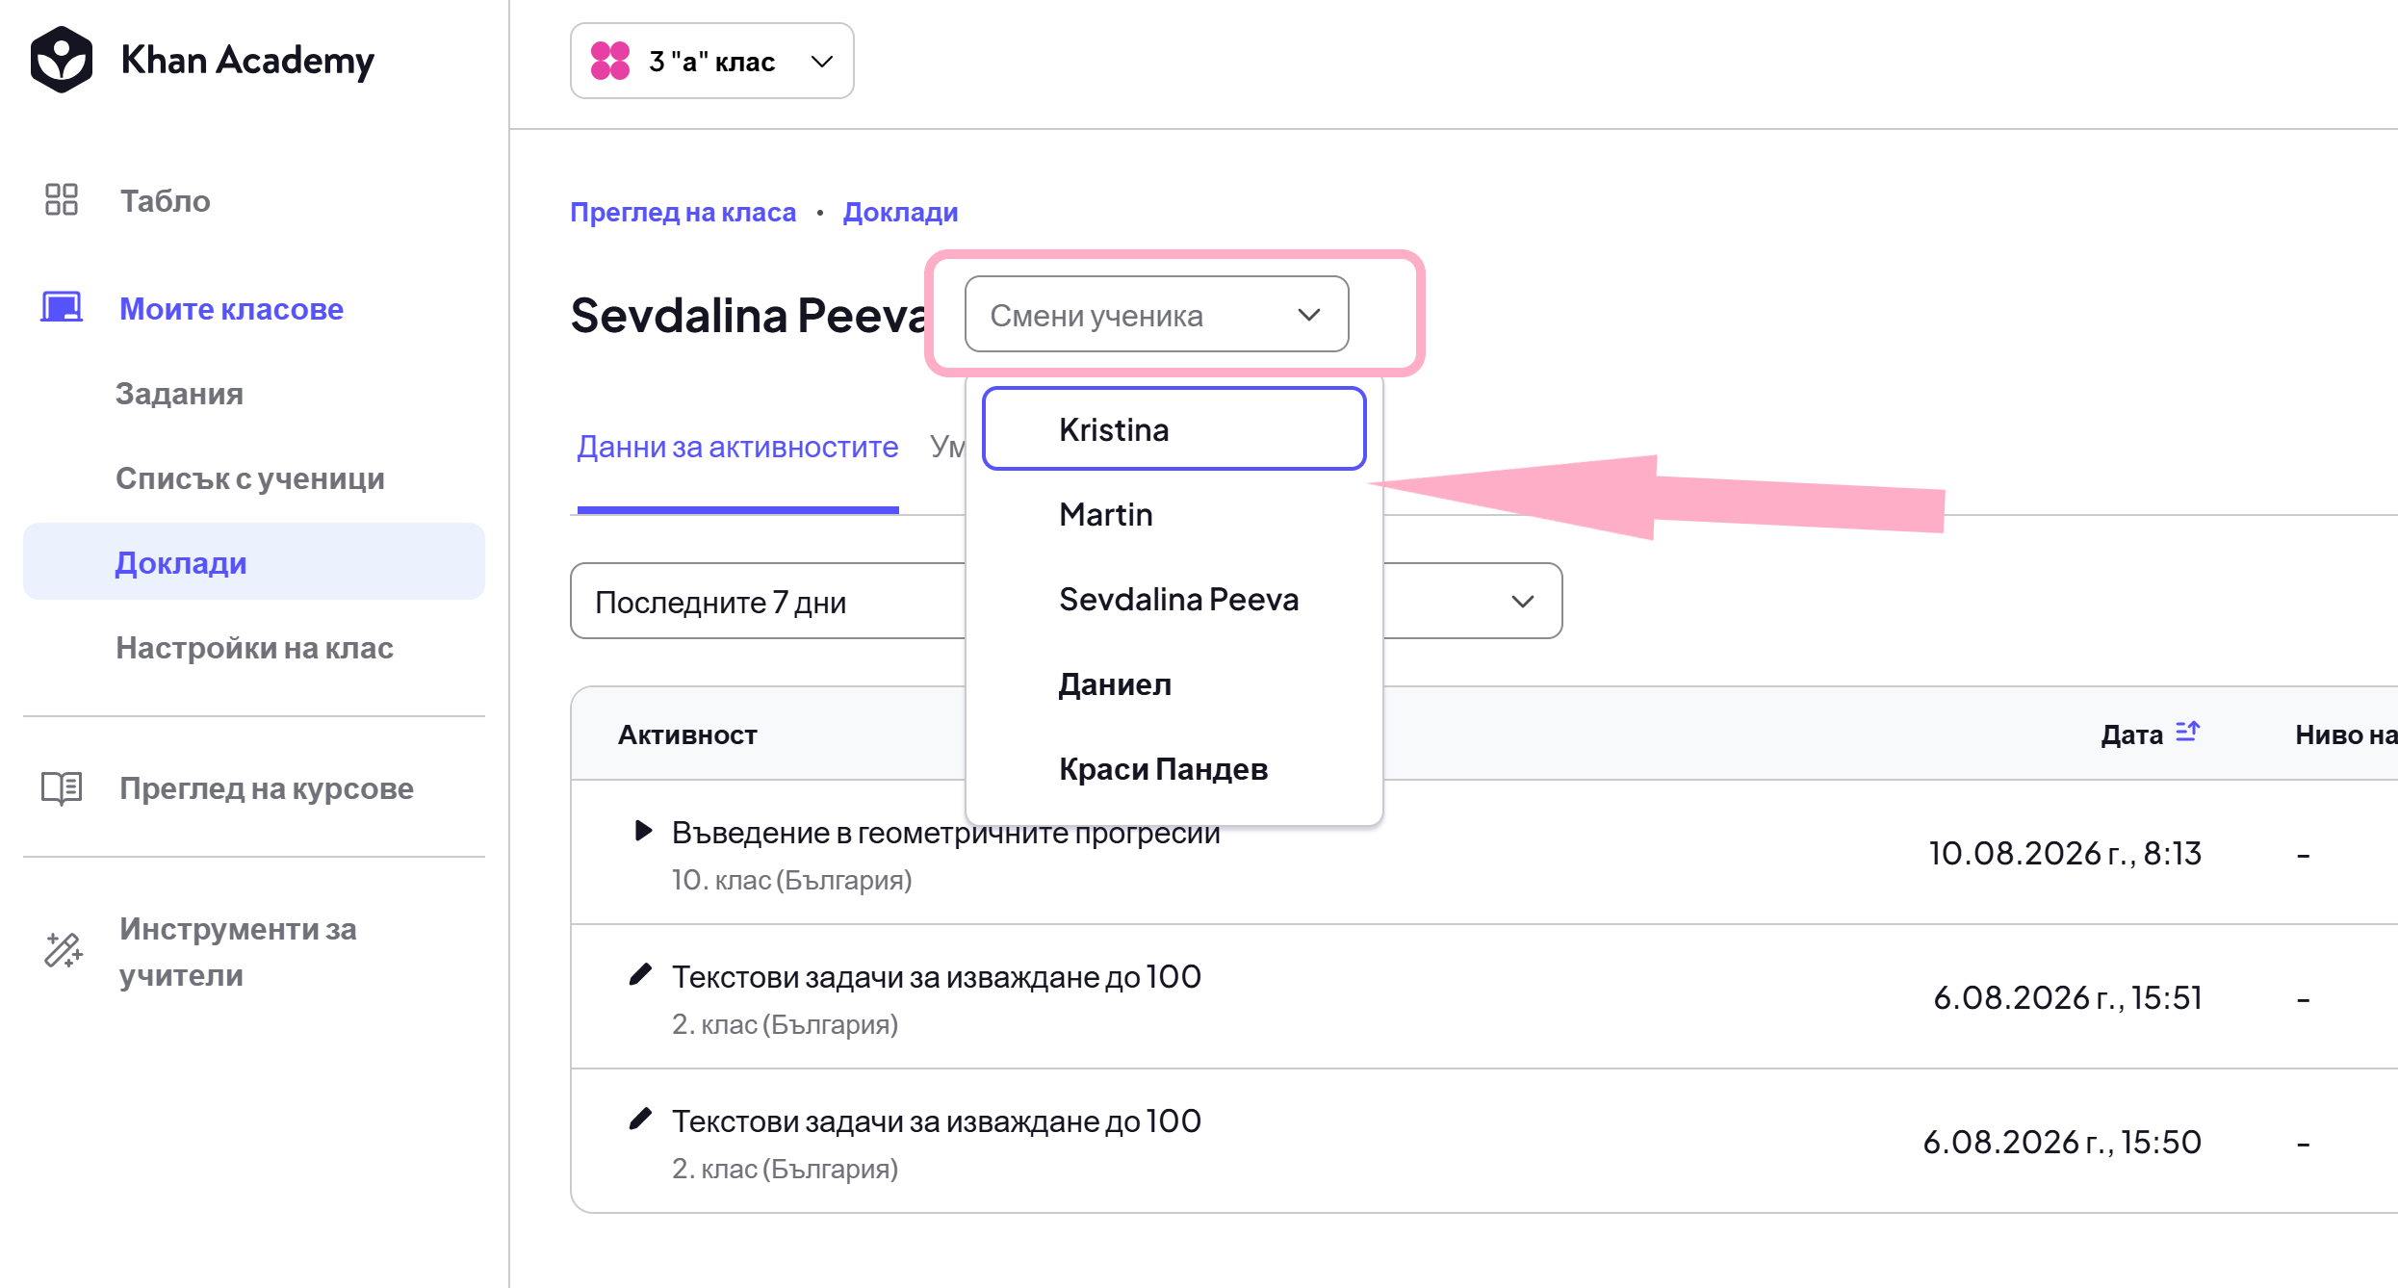Go to Настройки на клас

[254, 647]
